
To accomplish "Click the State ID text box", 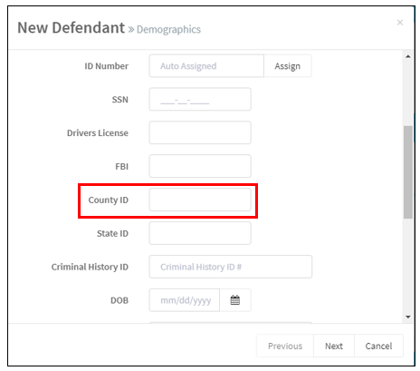I will [x=200, y=233].
